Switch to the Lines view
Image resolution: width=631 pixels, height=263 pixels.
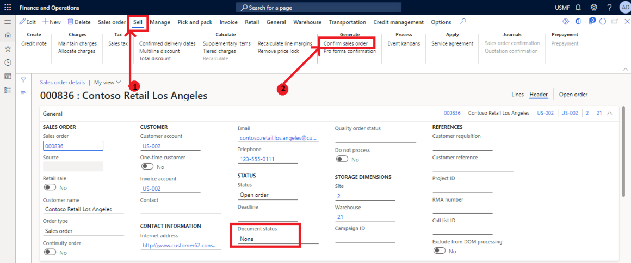(x=517, y=95)
